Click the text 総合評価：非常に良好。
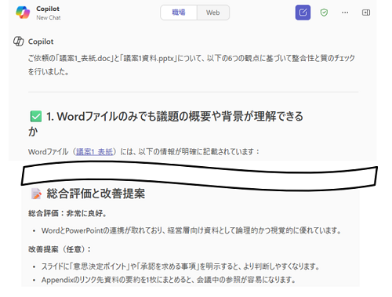The image size is (392, 297). click(67, 213)
